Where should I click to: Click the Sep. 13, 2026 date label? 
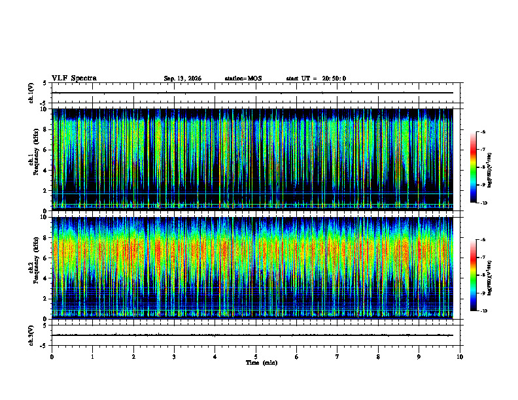182,78
